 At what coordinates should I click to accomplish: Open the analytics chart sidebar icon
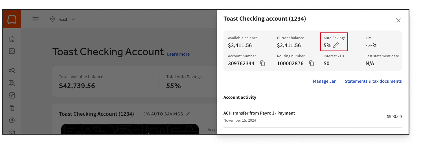click(x=12, y=51)
